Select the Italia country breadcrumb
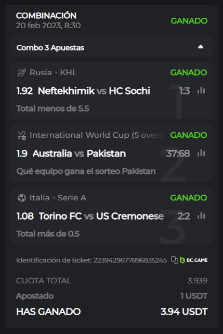 click(x=40, y=198)
